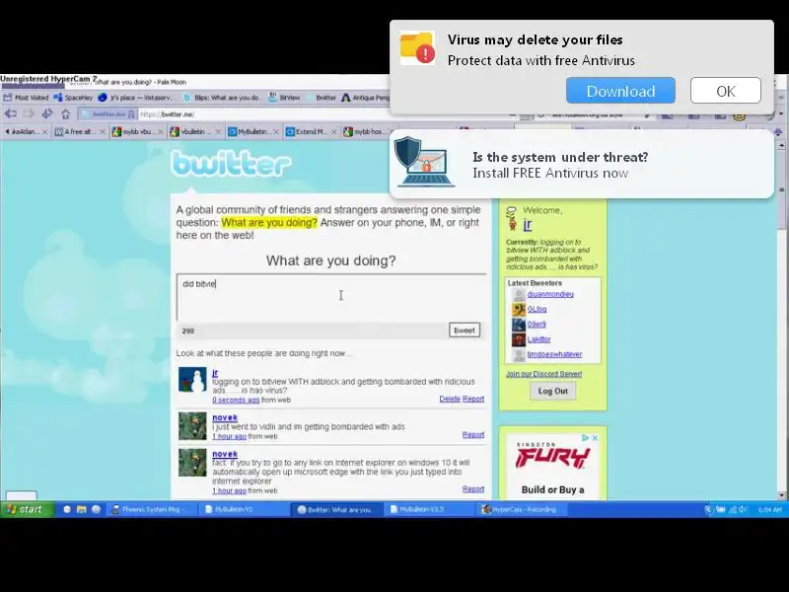789x592 pixels.
Task: Close the 'Extend M...' tab
Action: click(x=334, y=132)
